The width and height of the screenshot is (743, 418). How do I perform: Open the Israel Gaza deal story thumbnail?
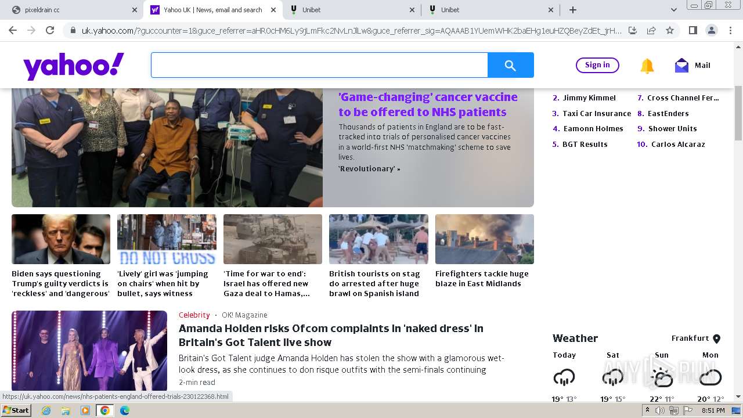[x=273, y=239]
